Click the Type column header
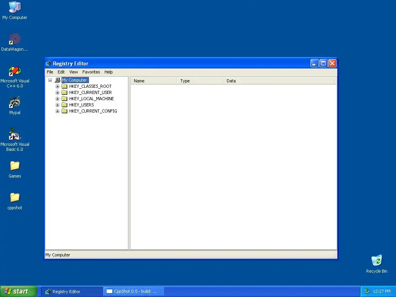This screenshot has height=297, width=396. pos(200,81)
